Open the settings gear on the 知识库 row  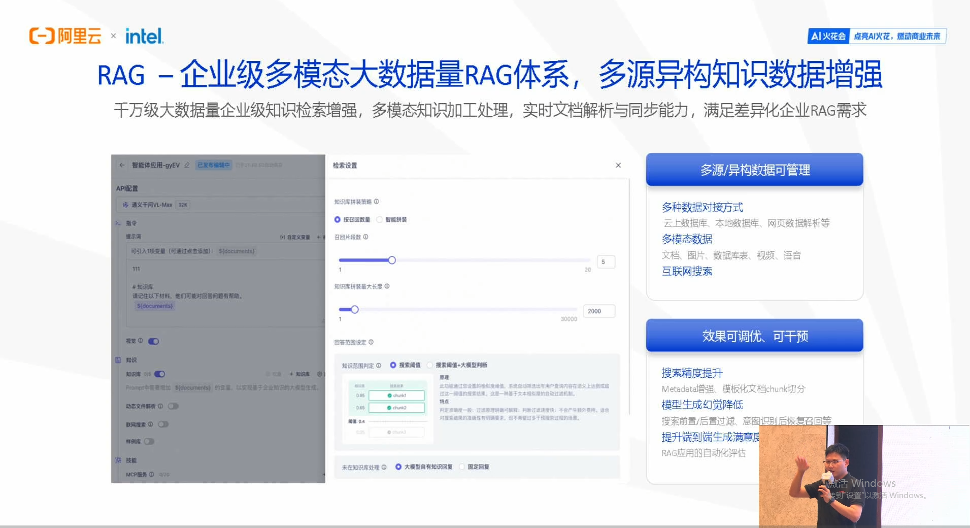tap(320, 374)
